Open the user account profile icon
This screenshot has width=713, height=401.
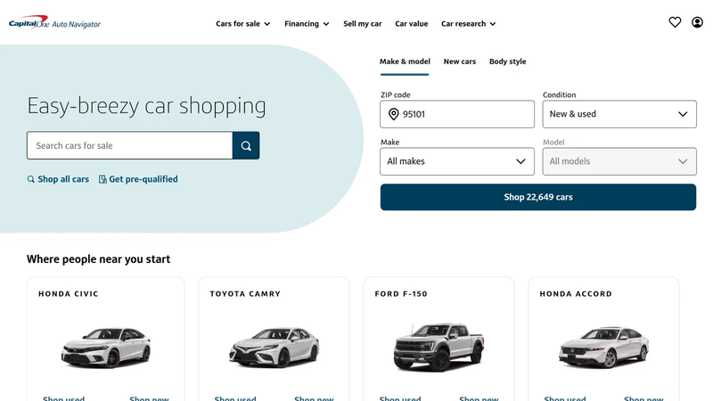click(697, 21)
